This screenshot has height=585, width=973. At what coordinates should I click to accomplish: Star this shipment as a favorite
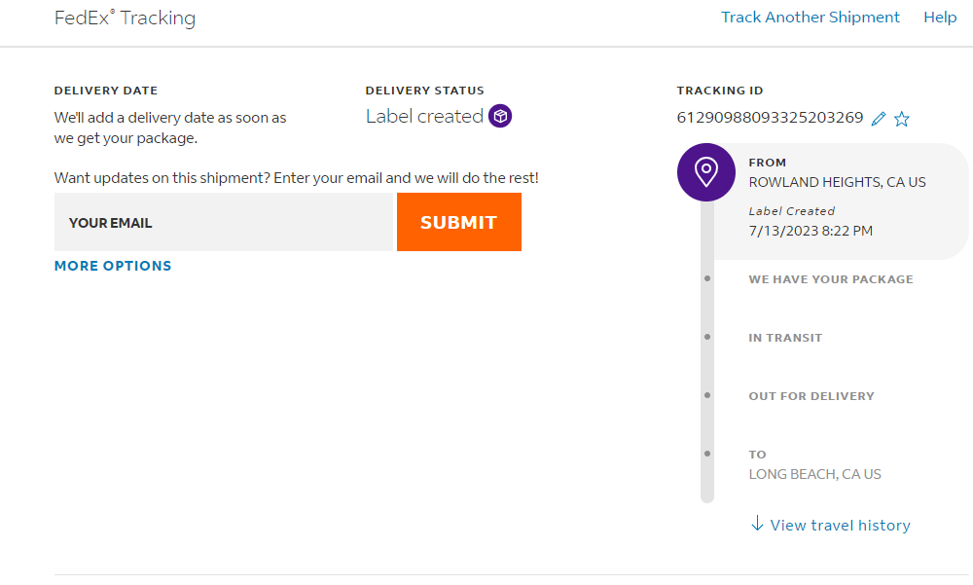point(902,119)
